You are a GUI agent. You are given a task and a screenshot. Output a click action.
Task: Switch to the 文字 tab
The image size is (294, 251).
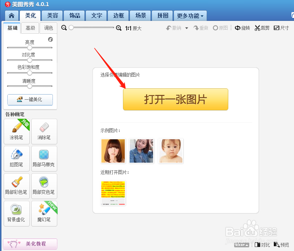(x=97, y=15)
